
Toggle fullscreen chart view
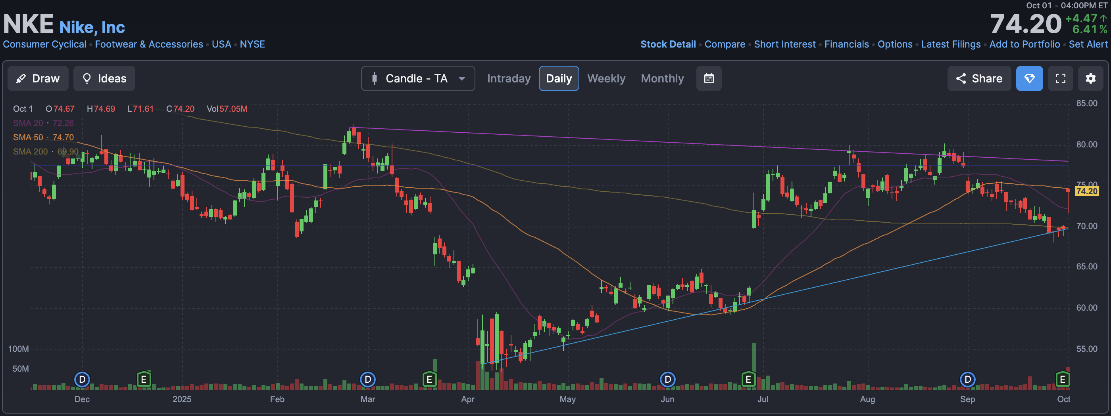coord(1060,78)
